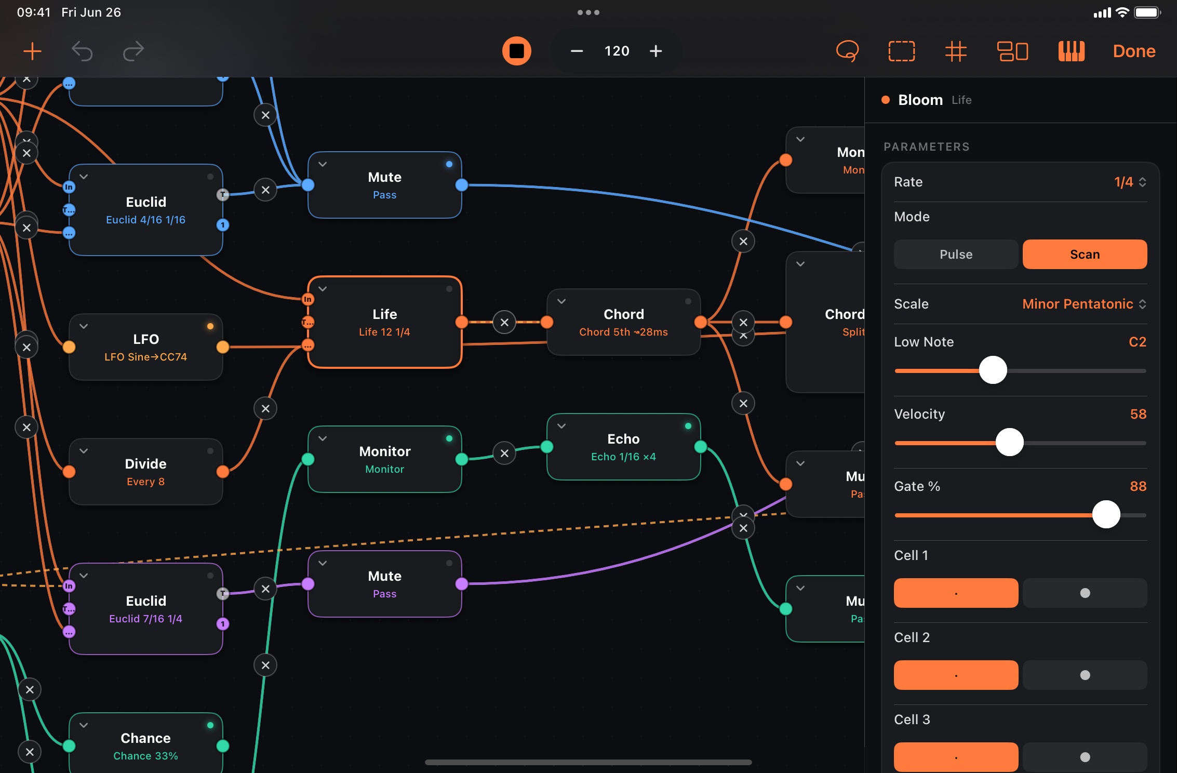Screen dimensions: 1177x773
Task: Adjust the Gate % slider
Action: pos(1106,514)
